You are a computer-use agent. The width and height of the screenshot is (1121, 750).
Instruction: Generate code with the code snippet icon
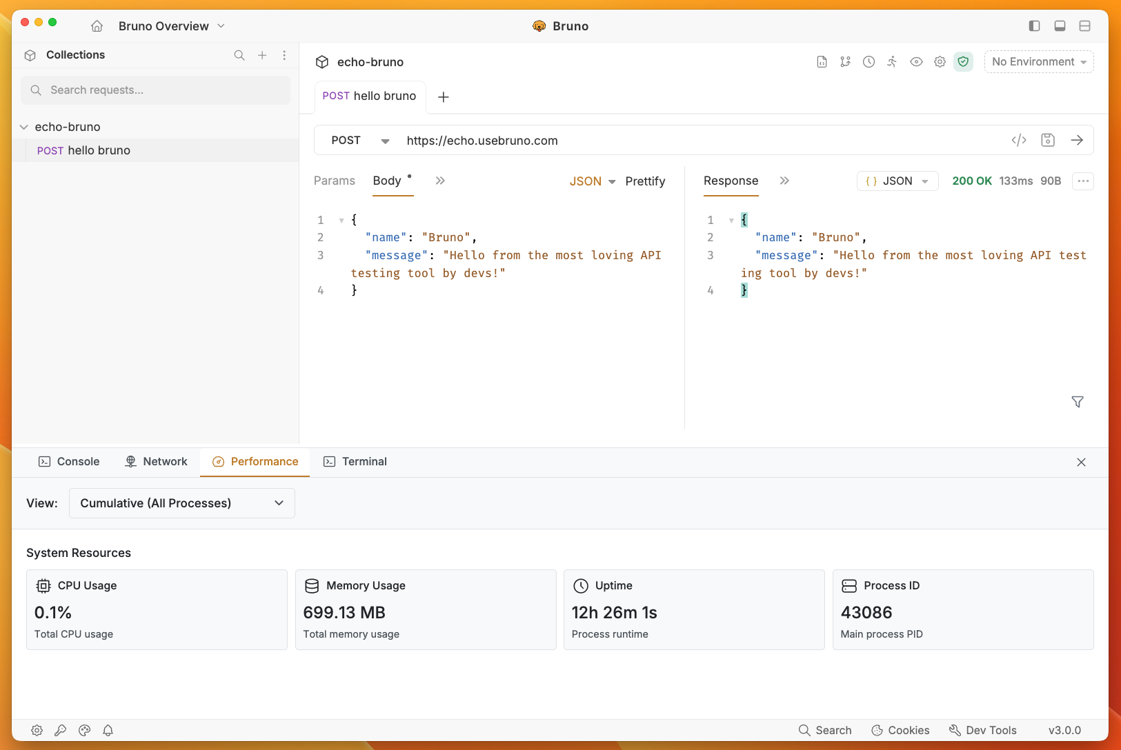(1019, 140)
